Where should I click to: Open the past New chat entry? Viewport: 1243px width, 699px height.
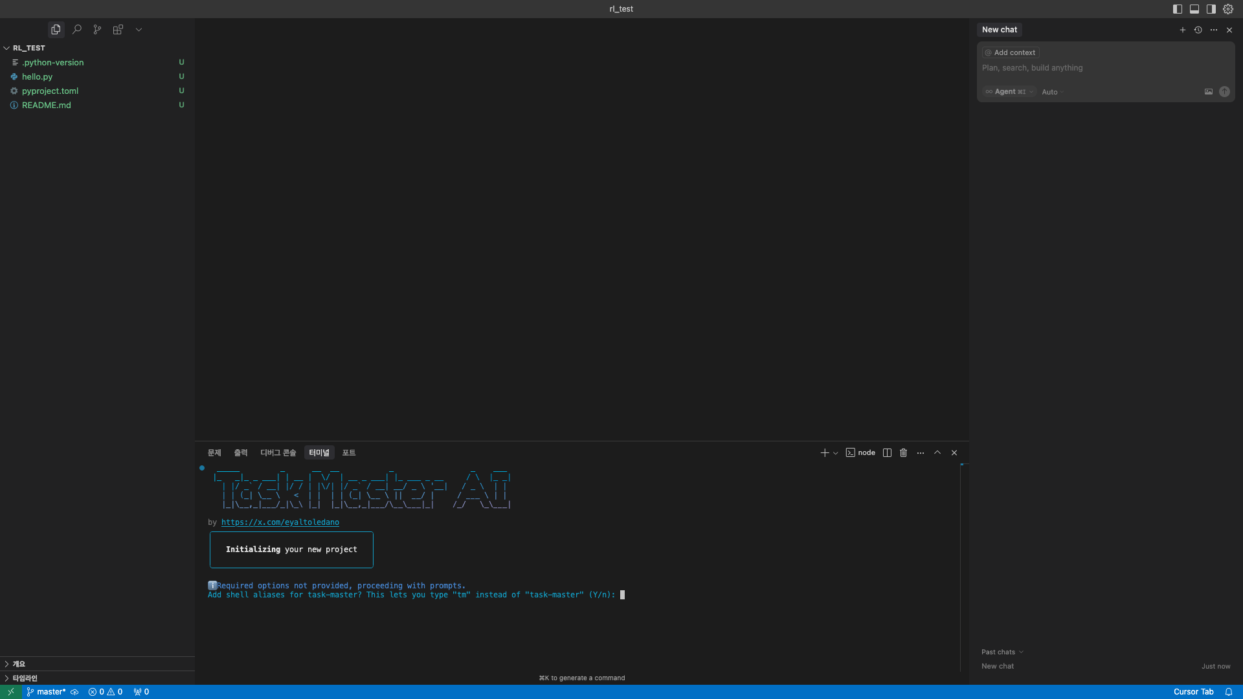(x=1106, y=667)
